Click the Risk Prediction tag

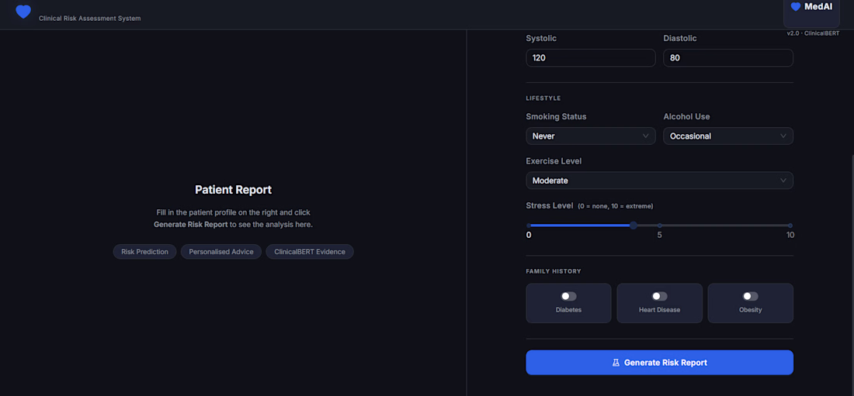click(145, 252)
